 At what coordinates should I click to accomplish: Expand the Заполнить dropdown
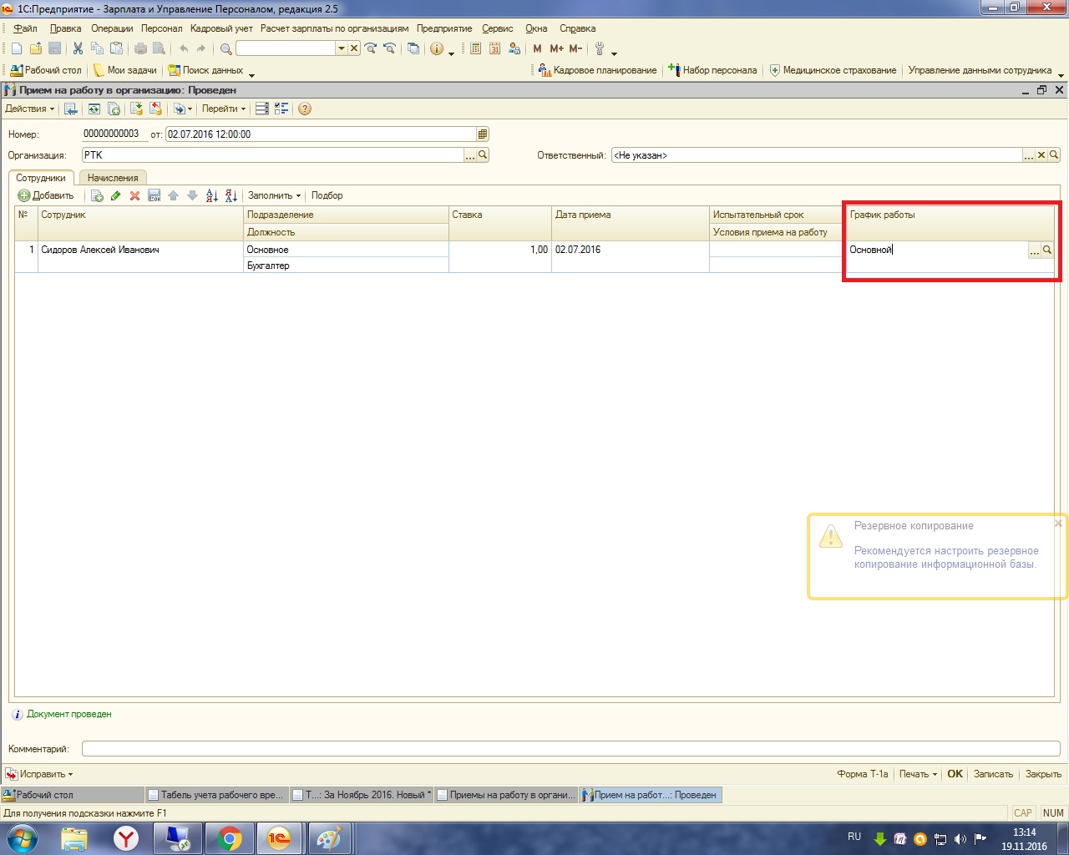274,195
